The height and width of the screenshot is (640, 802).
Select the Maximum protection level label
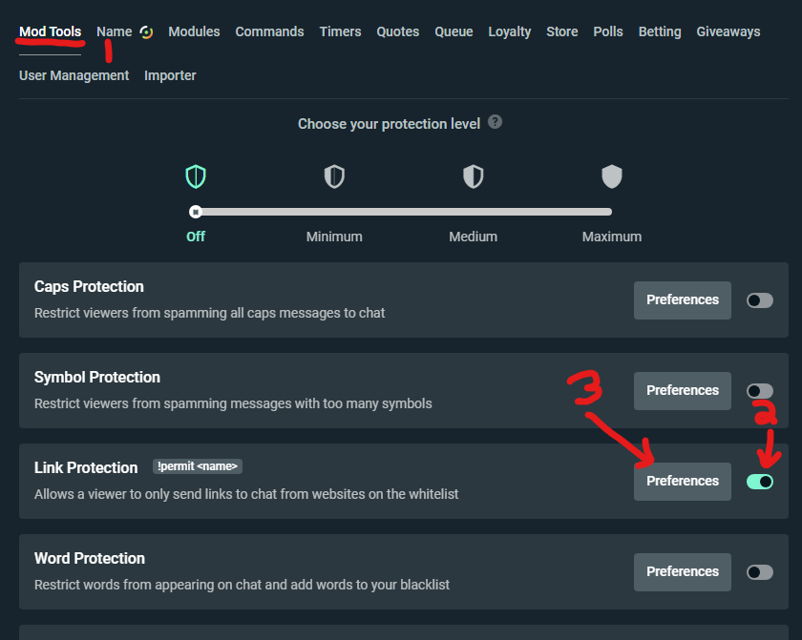pos(612,237)
